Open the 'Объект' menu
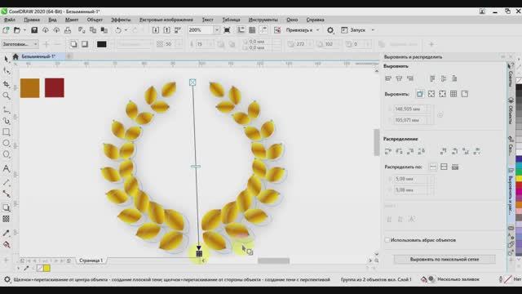 [95, 20]
